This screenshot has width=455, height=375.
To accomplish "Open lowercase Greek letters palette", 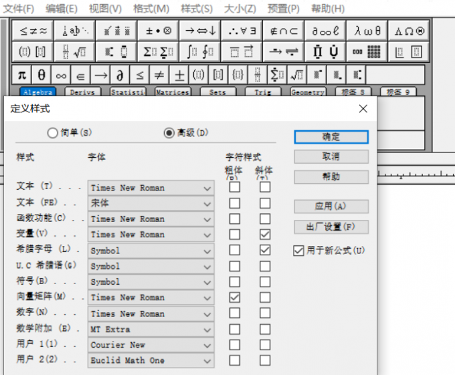I will coord(367,31).
